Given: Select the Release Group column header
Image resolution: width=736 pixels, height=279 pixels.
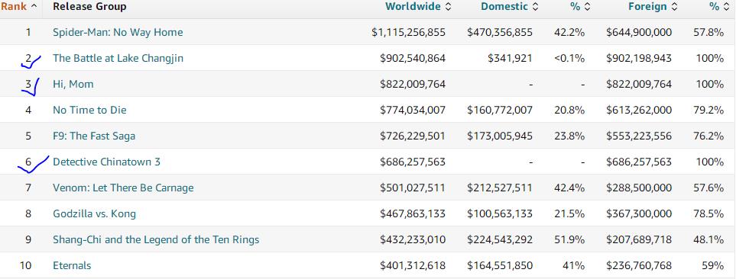Looking at the screenshot, I should click(x=89, y=7).
